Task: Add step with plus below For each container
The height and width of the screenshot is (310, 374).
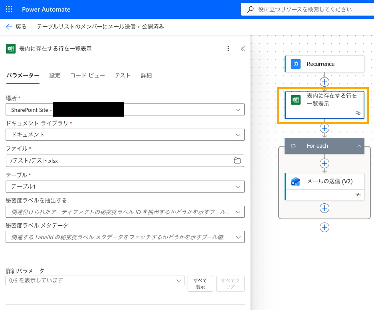Action: coord(325,227)
